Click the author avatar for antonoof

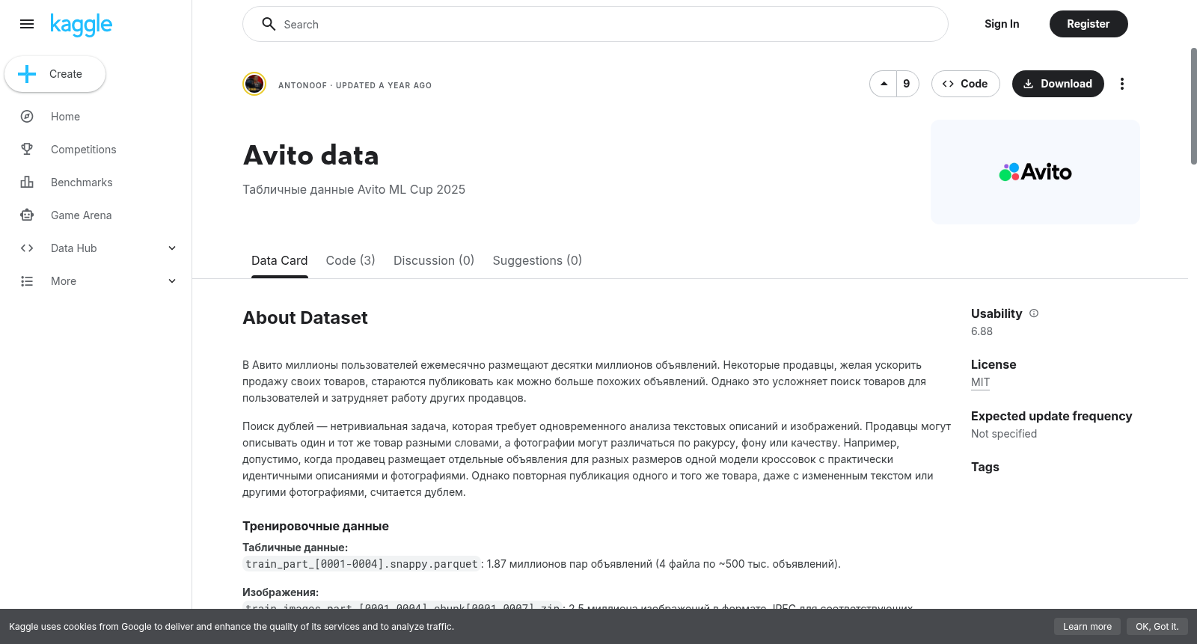point(254,84)
